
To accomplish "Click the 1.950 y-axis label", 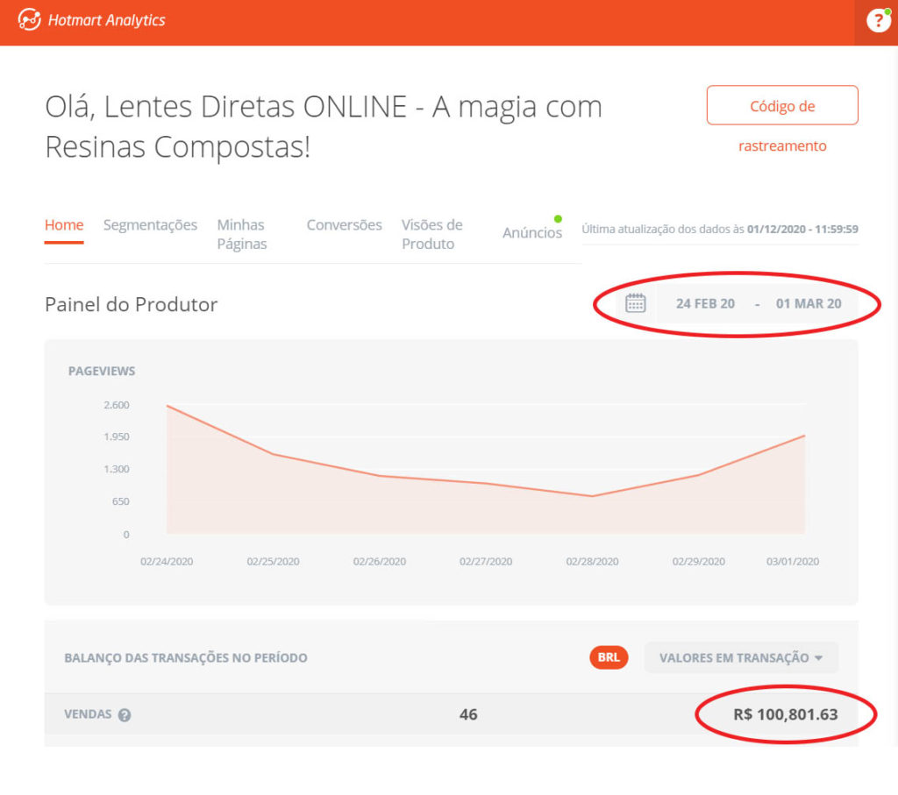I will (x=117, y=437).
